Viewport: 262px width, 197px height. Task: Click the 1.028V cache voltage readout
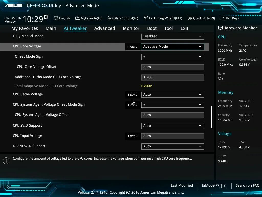pos(133,95)
